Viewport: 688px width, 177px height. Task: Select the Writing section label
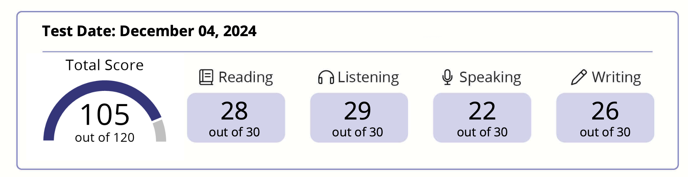tap(616, 77)
